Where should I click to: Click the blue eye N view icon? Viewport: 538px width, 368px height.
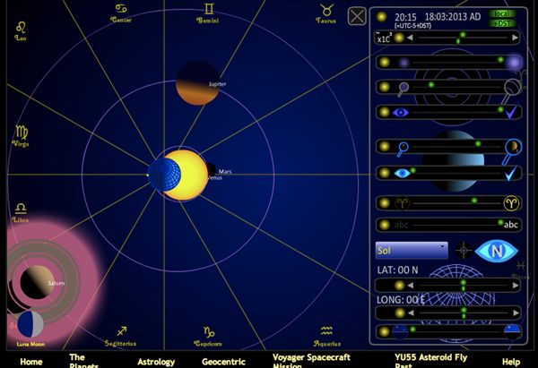(498, 251)
